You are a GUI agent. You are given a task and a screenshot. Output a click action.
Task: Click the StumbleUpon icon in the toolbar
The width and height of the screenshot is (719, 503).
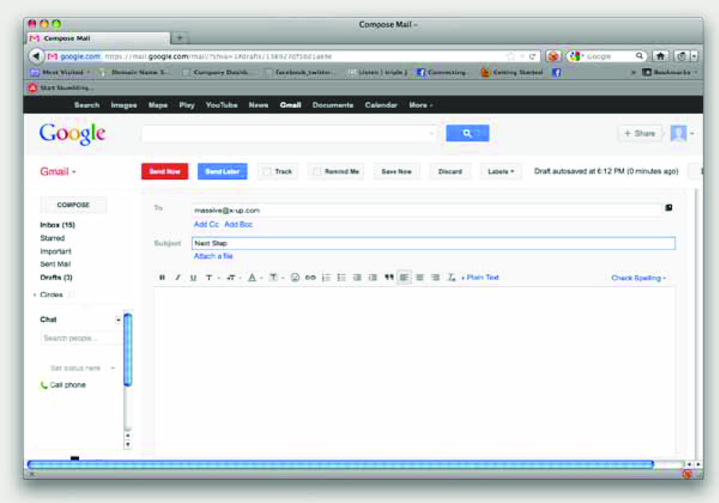553,56
